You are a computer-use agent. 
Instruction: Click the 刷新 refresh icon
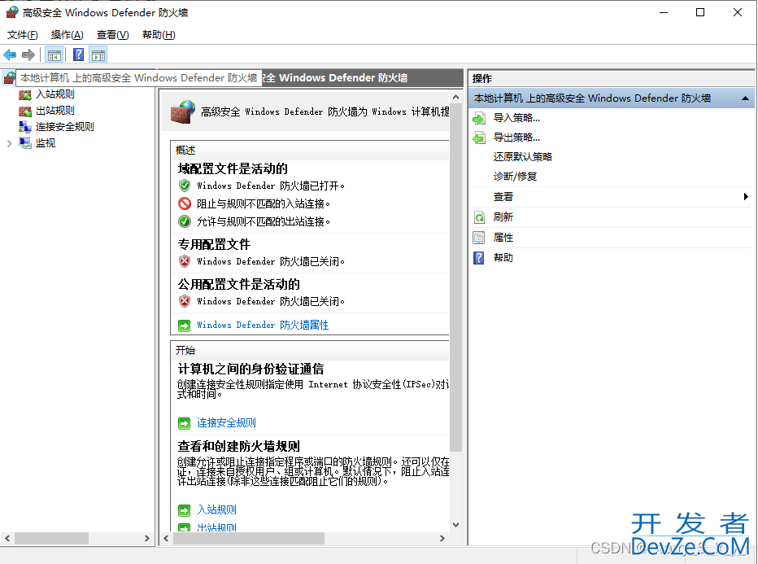pos(479,217)
